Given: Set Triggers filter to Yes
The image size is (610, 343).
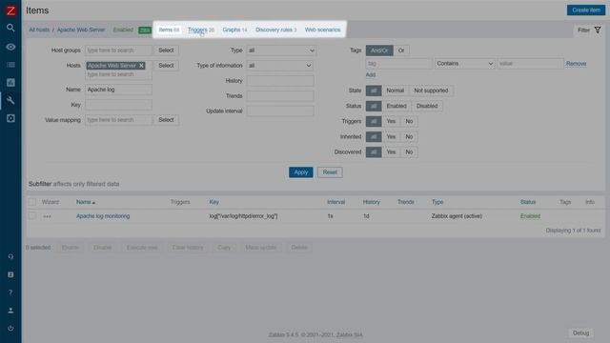Looking at the screenshot, I should point(391,121).
